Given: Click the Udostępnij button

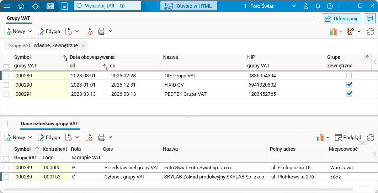Looking at the screenshot, I should 341,18.
